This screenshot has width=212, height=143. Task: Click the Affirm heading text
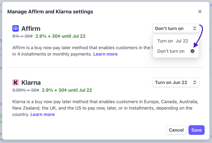click(31, 29)
